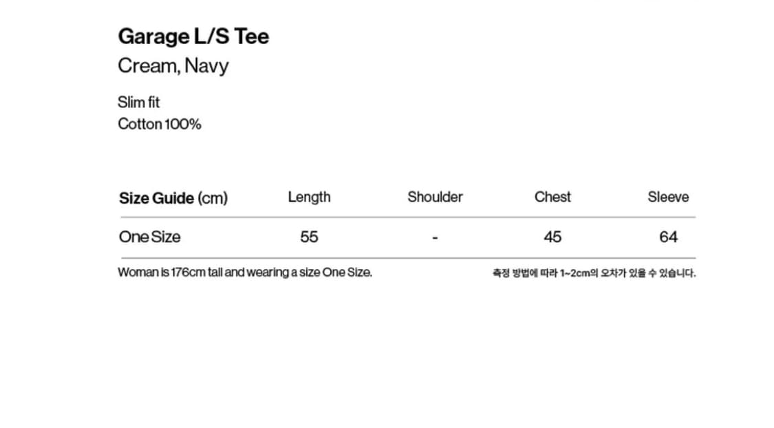Select the Cream, Navy color text
The image size is (774, 428).
pos(173,66)
